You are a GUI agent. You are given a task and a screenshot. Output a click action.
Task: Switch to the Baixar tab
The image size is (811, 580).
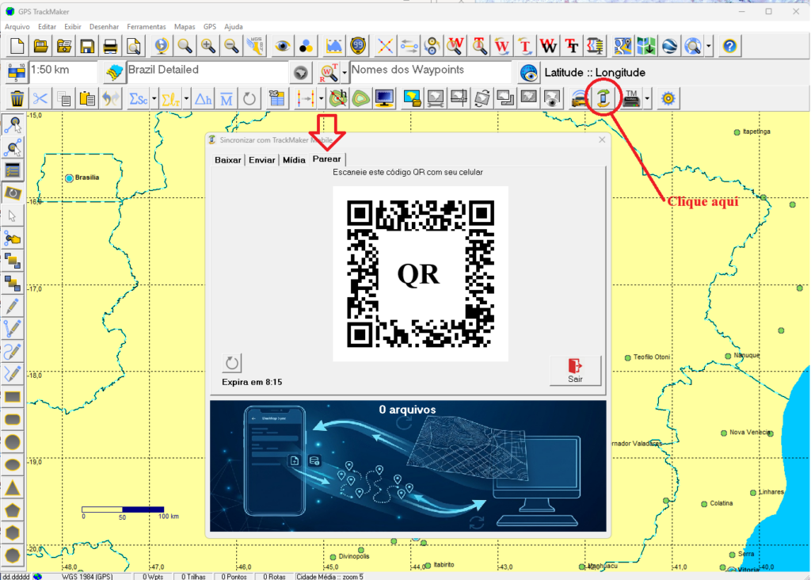(x=227, y=160)
